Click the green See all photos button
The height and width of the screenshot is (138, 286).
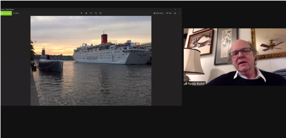coord(6,13)
